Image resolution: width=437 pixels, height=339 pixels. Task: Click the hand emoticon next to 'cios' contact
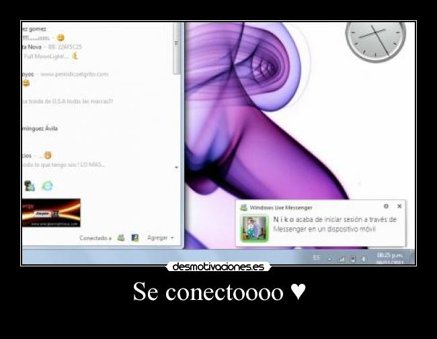coord(48,155)
